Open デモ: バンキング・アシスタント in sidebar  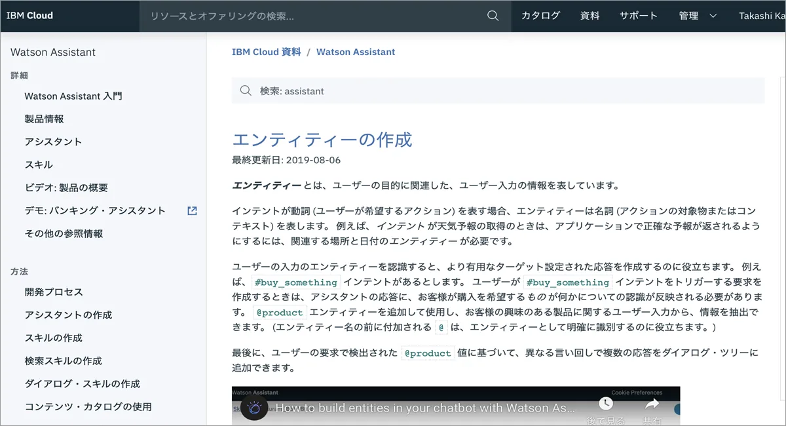pyautogui.click(x=95, y=210)
